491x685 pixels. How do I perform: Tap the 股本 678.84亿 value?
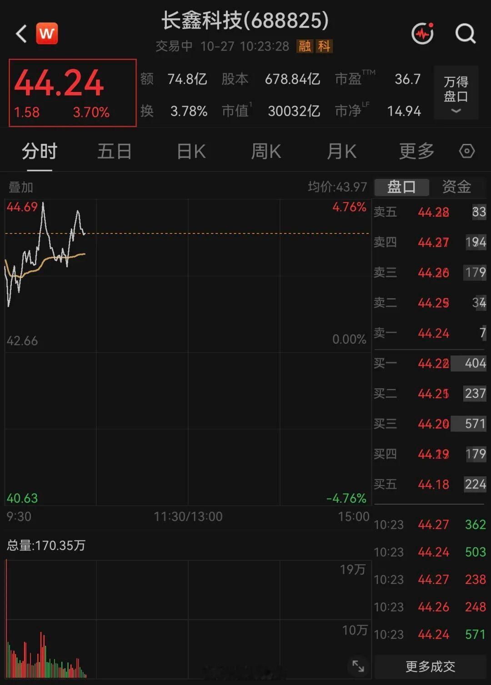293,79
